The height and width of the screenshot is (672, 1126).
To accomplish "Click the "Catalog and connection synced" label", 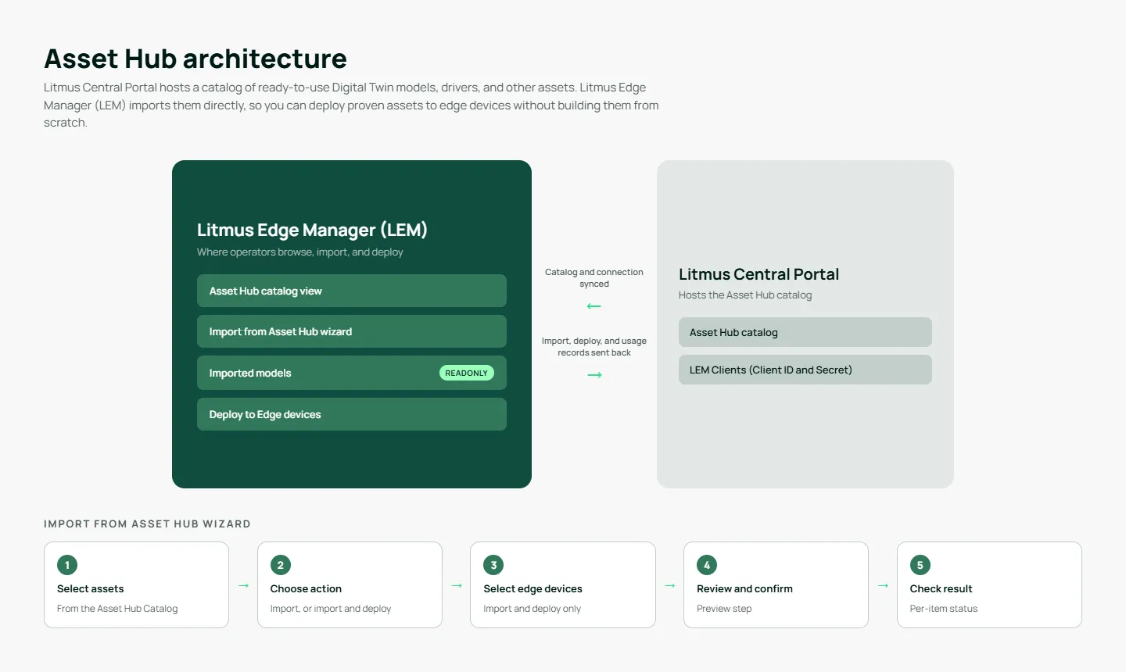I will (594, 278).
